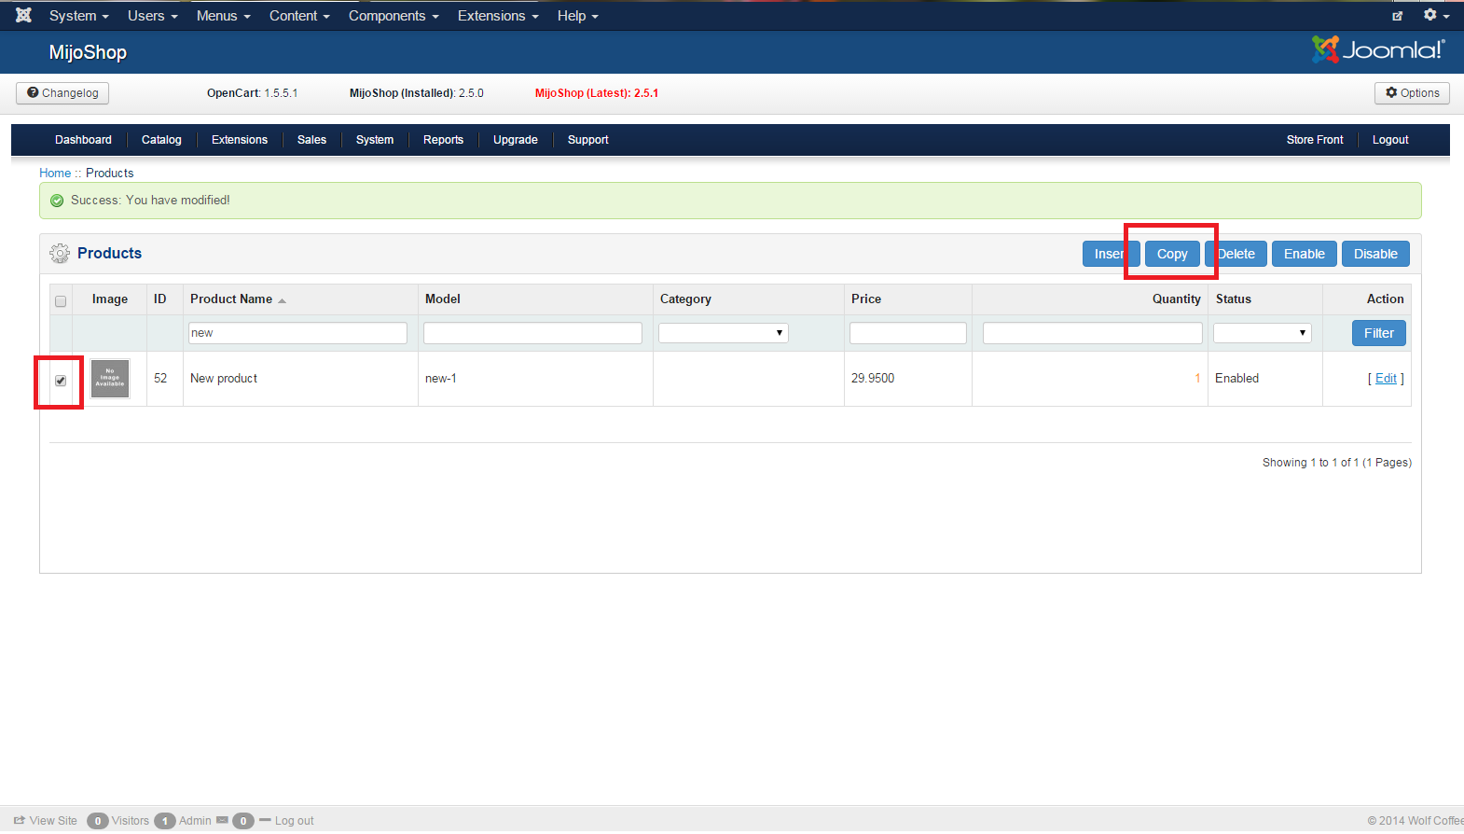Click the messages count badge in footer
The height and width of the screenshot is (834, 1464).
pyautogui.click(x=242, y=821)
